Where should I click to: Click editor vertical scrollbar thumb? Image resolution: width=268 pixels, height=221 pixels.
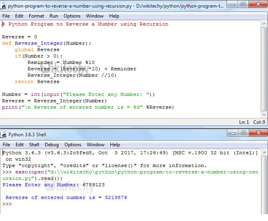point(264,69)
